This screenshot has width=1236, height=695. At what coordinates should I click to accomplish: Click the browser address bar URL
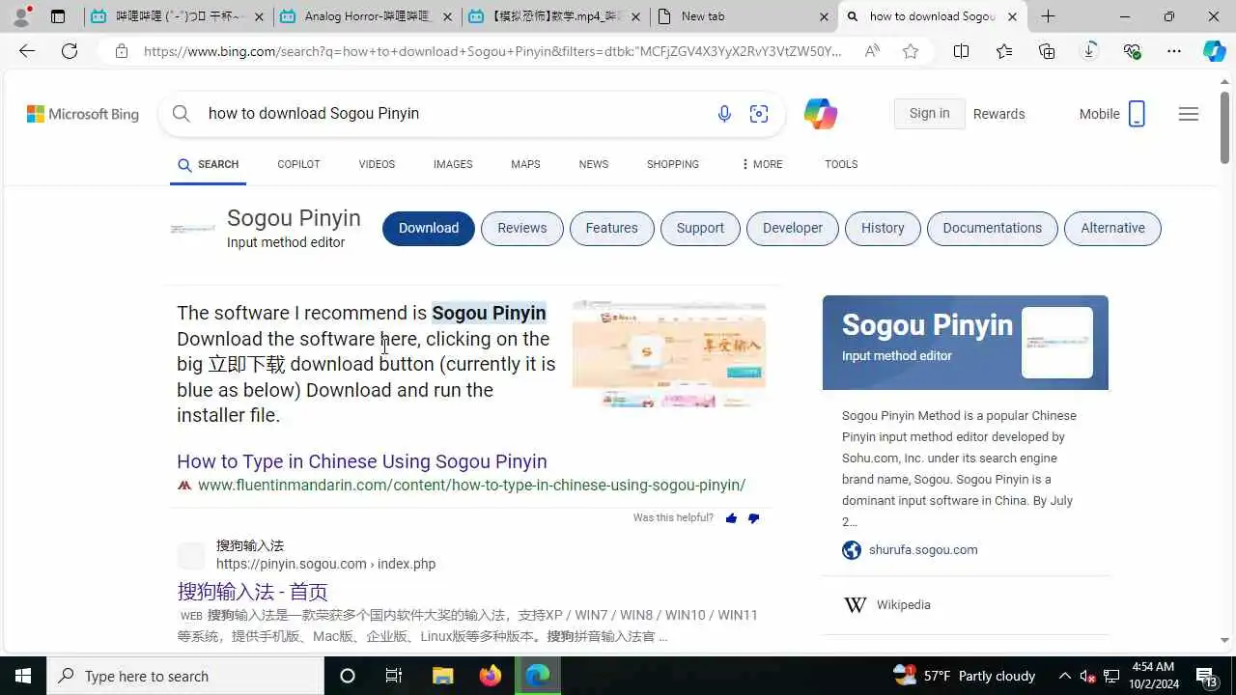tap(492, 51)
